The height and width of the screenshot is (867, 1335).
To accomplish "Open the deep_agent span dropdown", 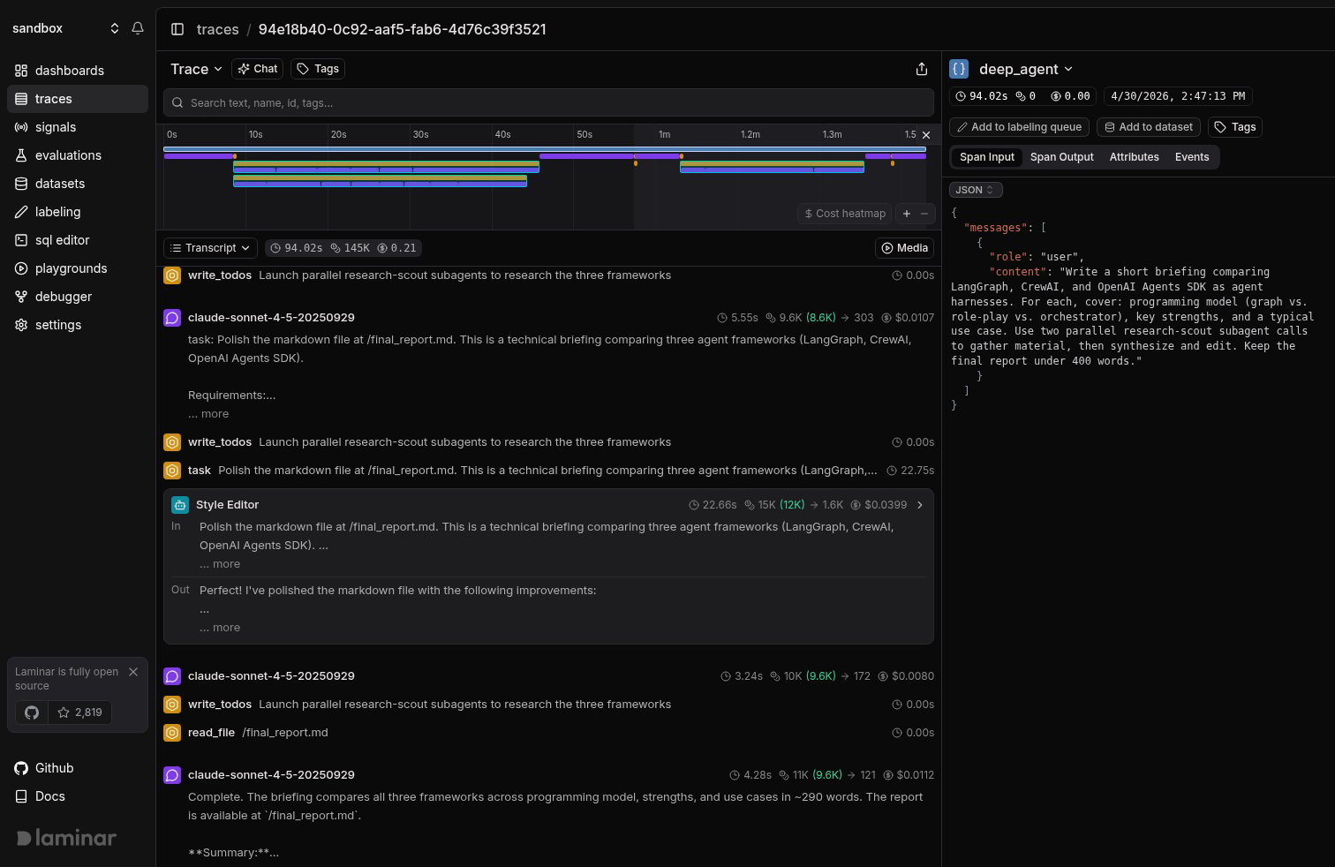I will (1026, 69).
